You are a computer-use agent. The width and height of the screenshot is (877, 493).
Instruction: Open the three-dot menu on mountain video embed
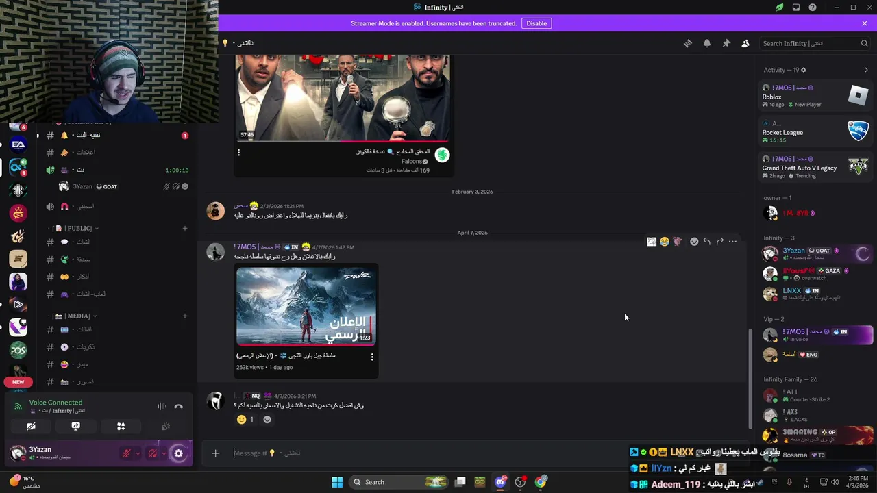pyautogui.click(x=372, y=357)
